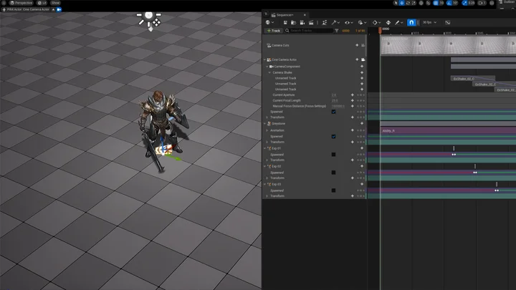
Task: Check Spawned for Exp 01
Action: pyautogui.click(x=333, y=155)
